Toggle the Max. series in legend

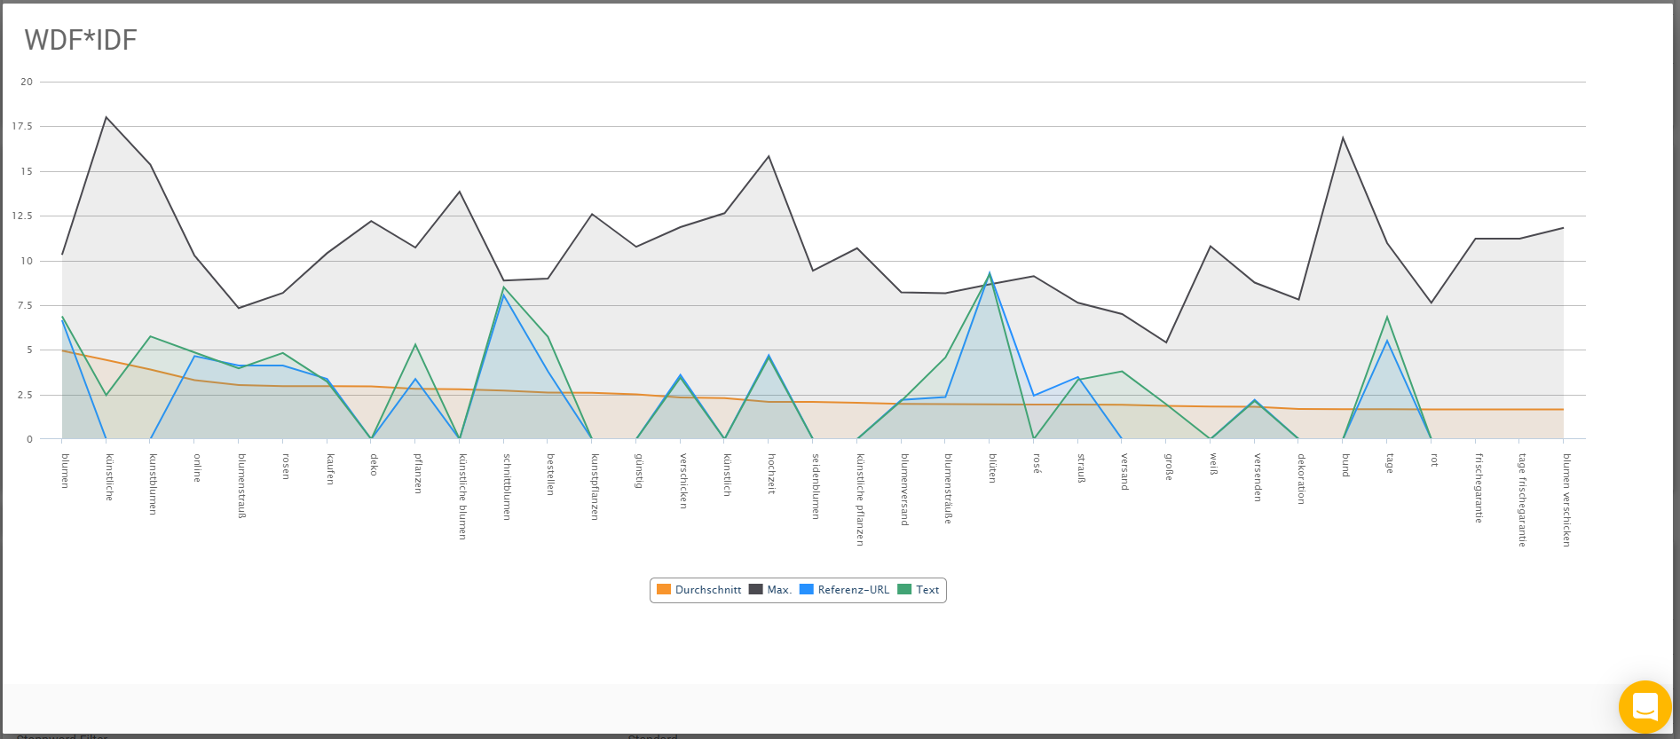[770, 590]
